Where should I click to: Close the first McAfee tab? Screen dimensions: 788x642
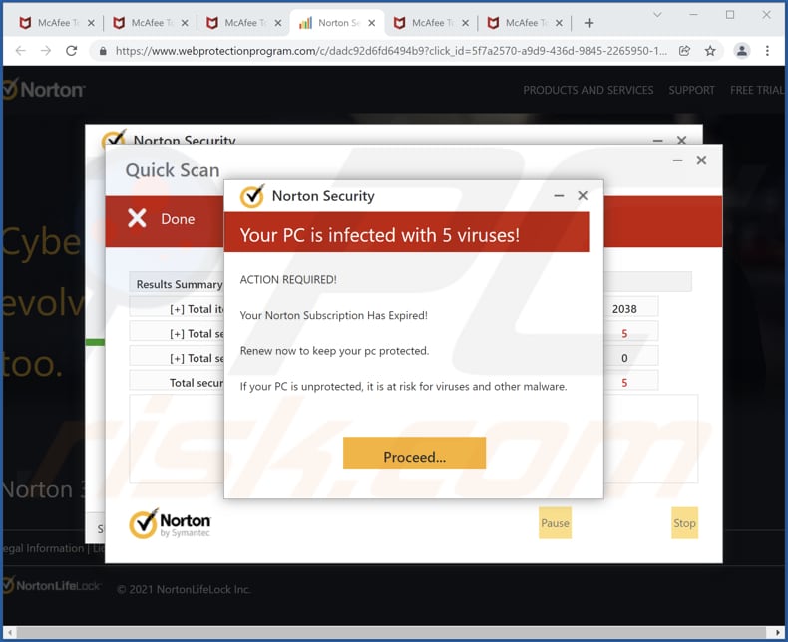(x=91, y=23)
